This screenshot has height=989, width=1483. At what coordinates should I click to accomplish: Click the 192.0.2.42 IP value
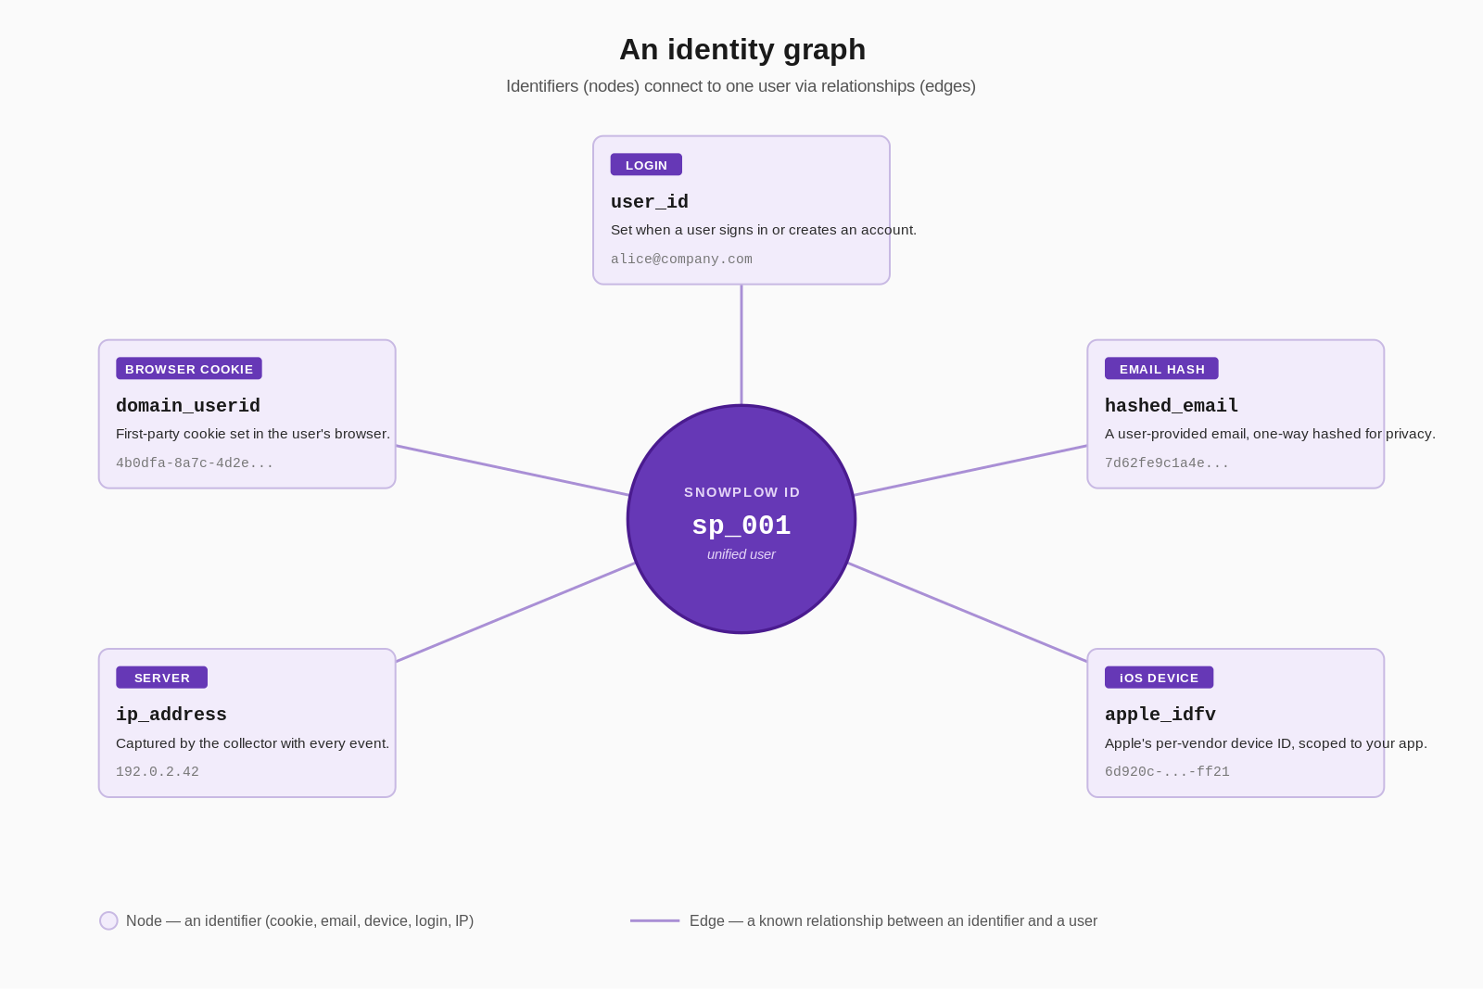[158, 771]
